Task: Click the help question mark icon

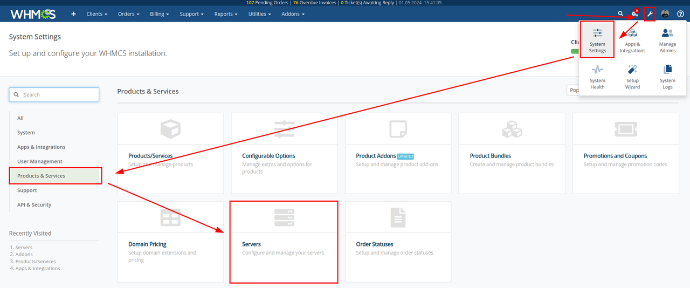Action: click(680, 14)
